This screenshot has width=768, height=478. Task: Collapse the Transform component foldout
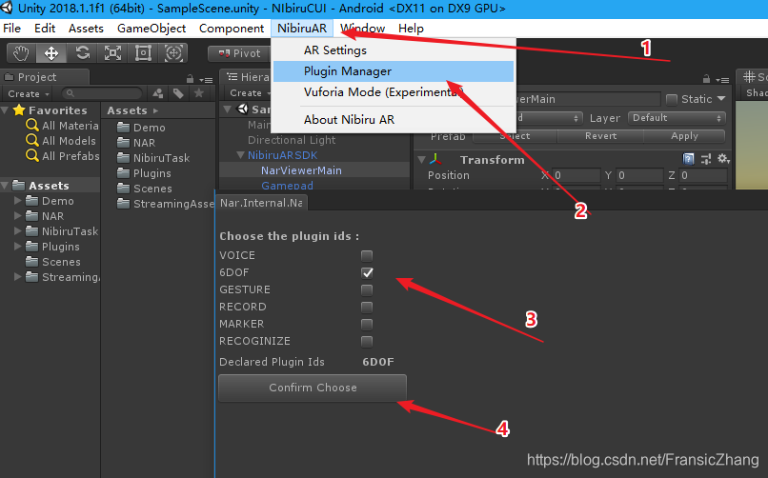tap(421, 160)
